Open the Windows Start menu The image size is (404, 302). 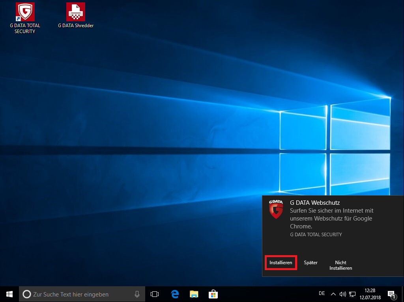point(9,294)
